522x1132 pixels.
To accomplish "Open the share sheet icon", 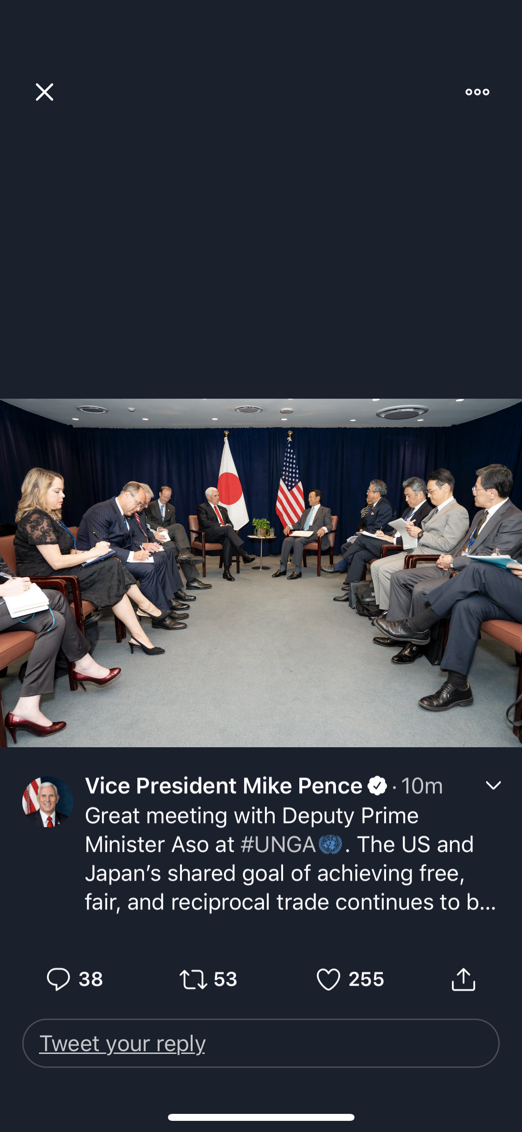I will click(464, 979).
